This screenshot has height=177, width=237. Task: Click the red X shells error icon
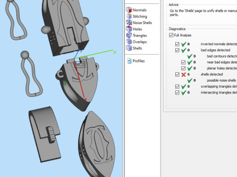[184, 75]
